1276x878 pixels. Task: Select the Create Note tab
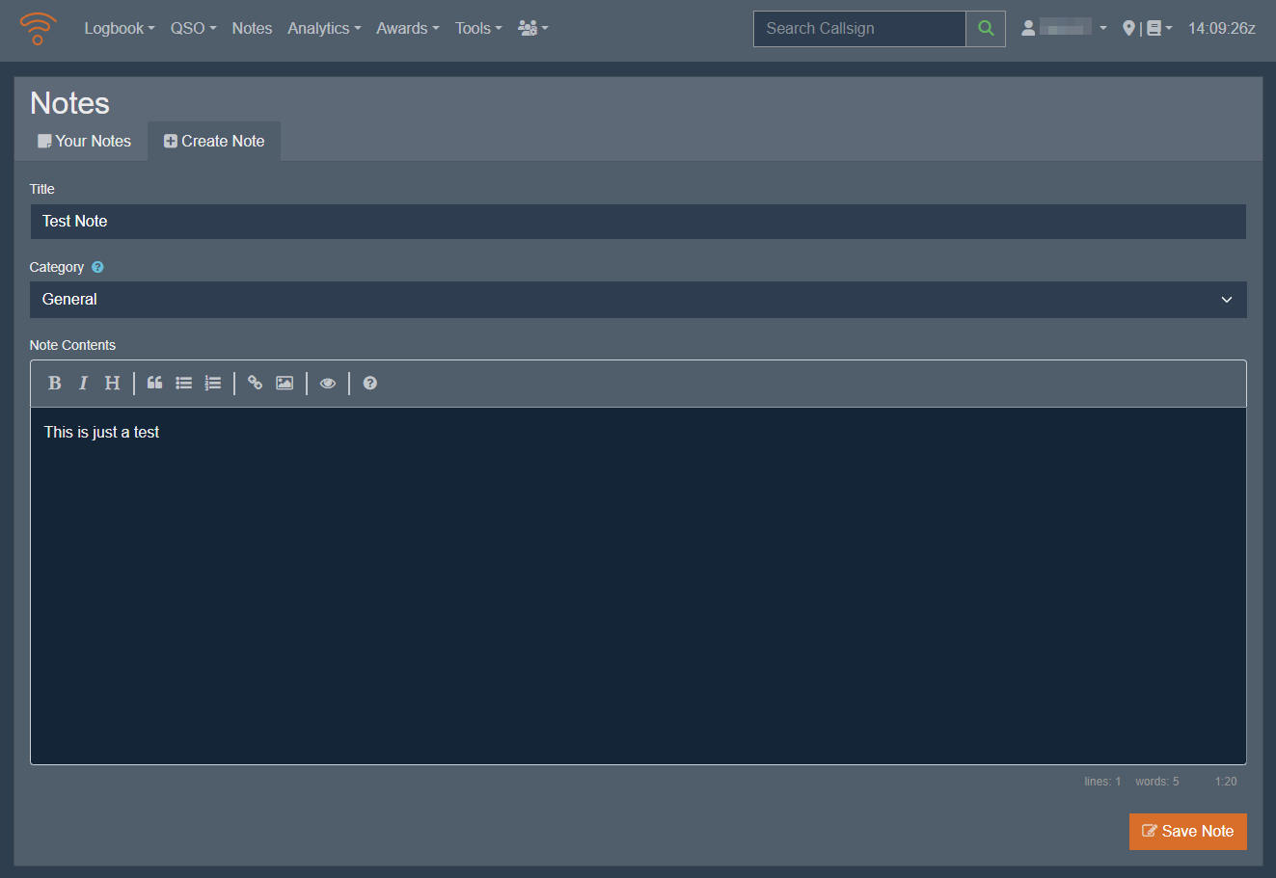coord(214,141)
